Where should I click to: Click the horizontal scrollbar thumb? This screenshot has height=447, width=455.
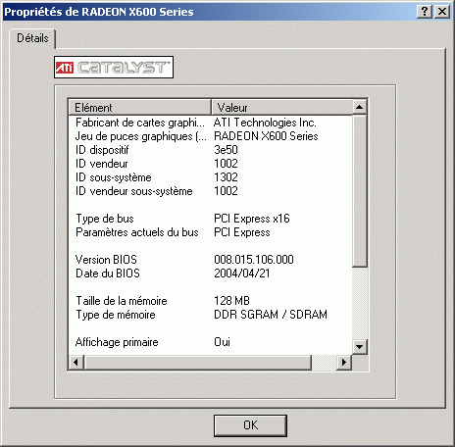(x=198, y=363)
